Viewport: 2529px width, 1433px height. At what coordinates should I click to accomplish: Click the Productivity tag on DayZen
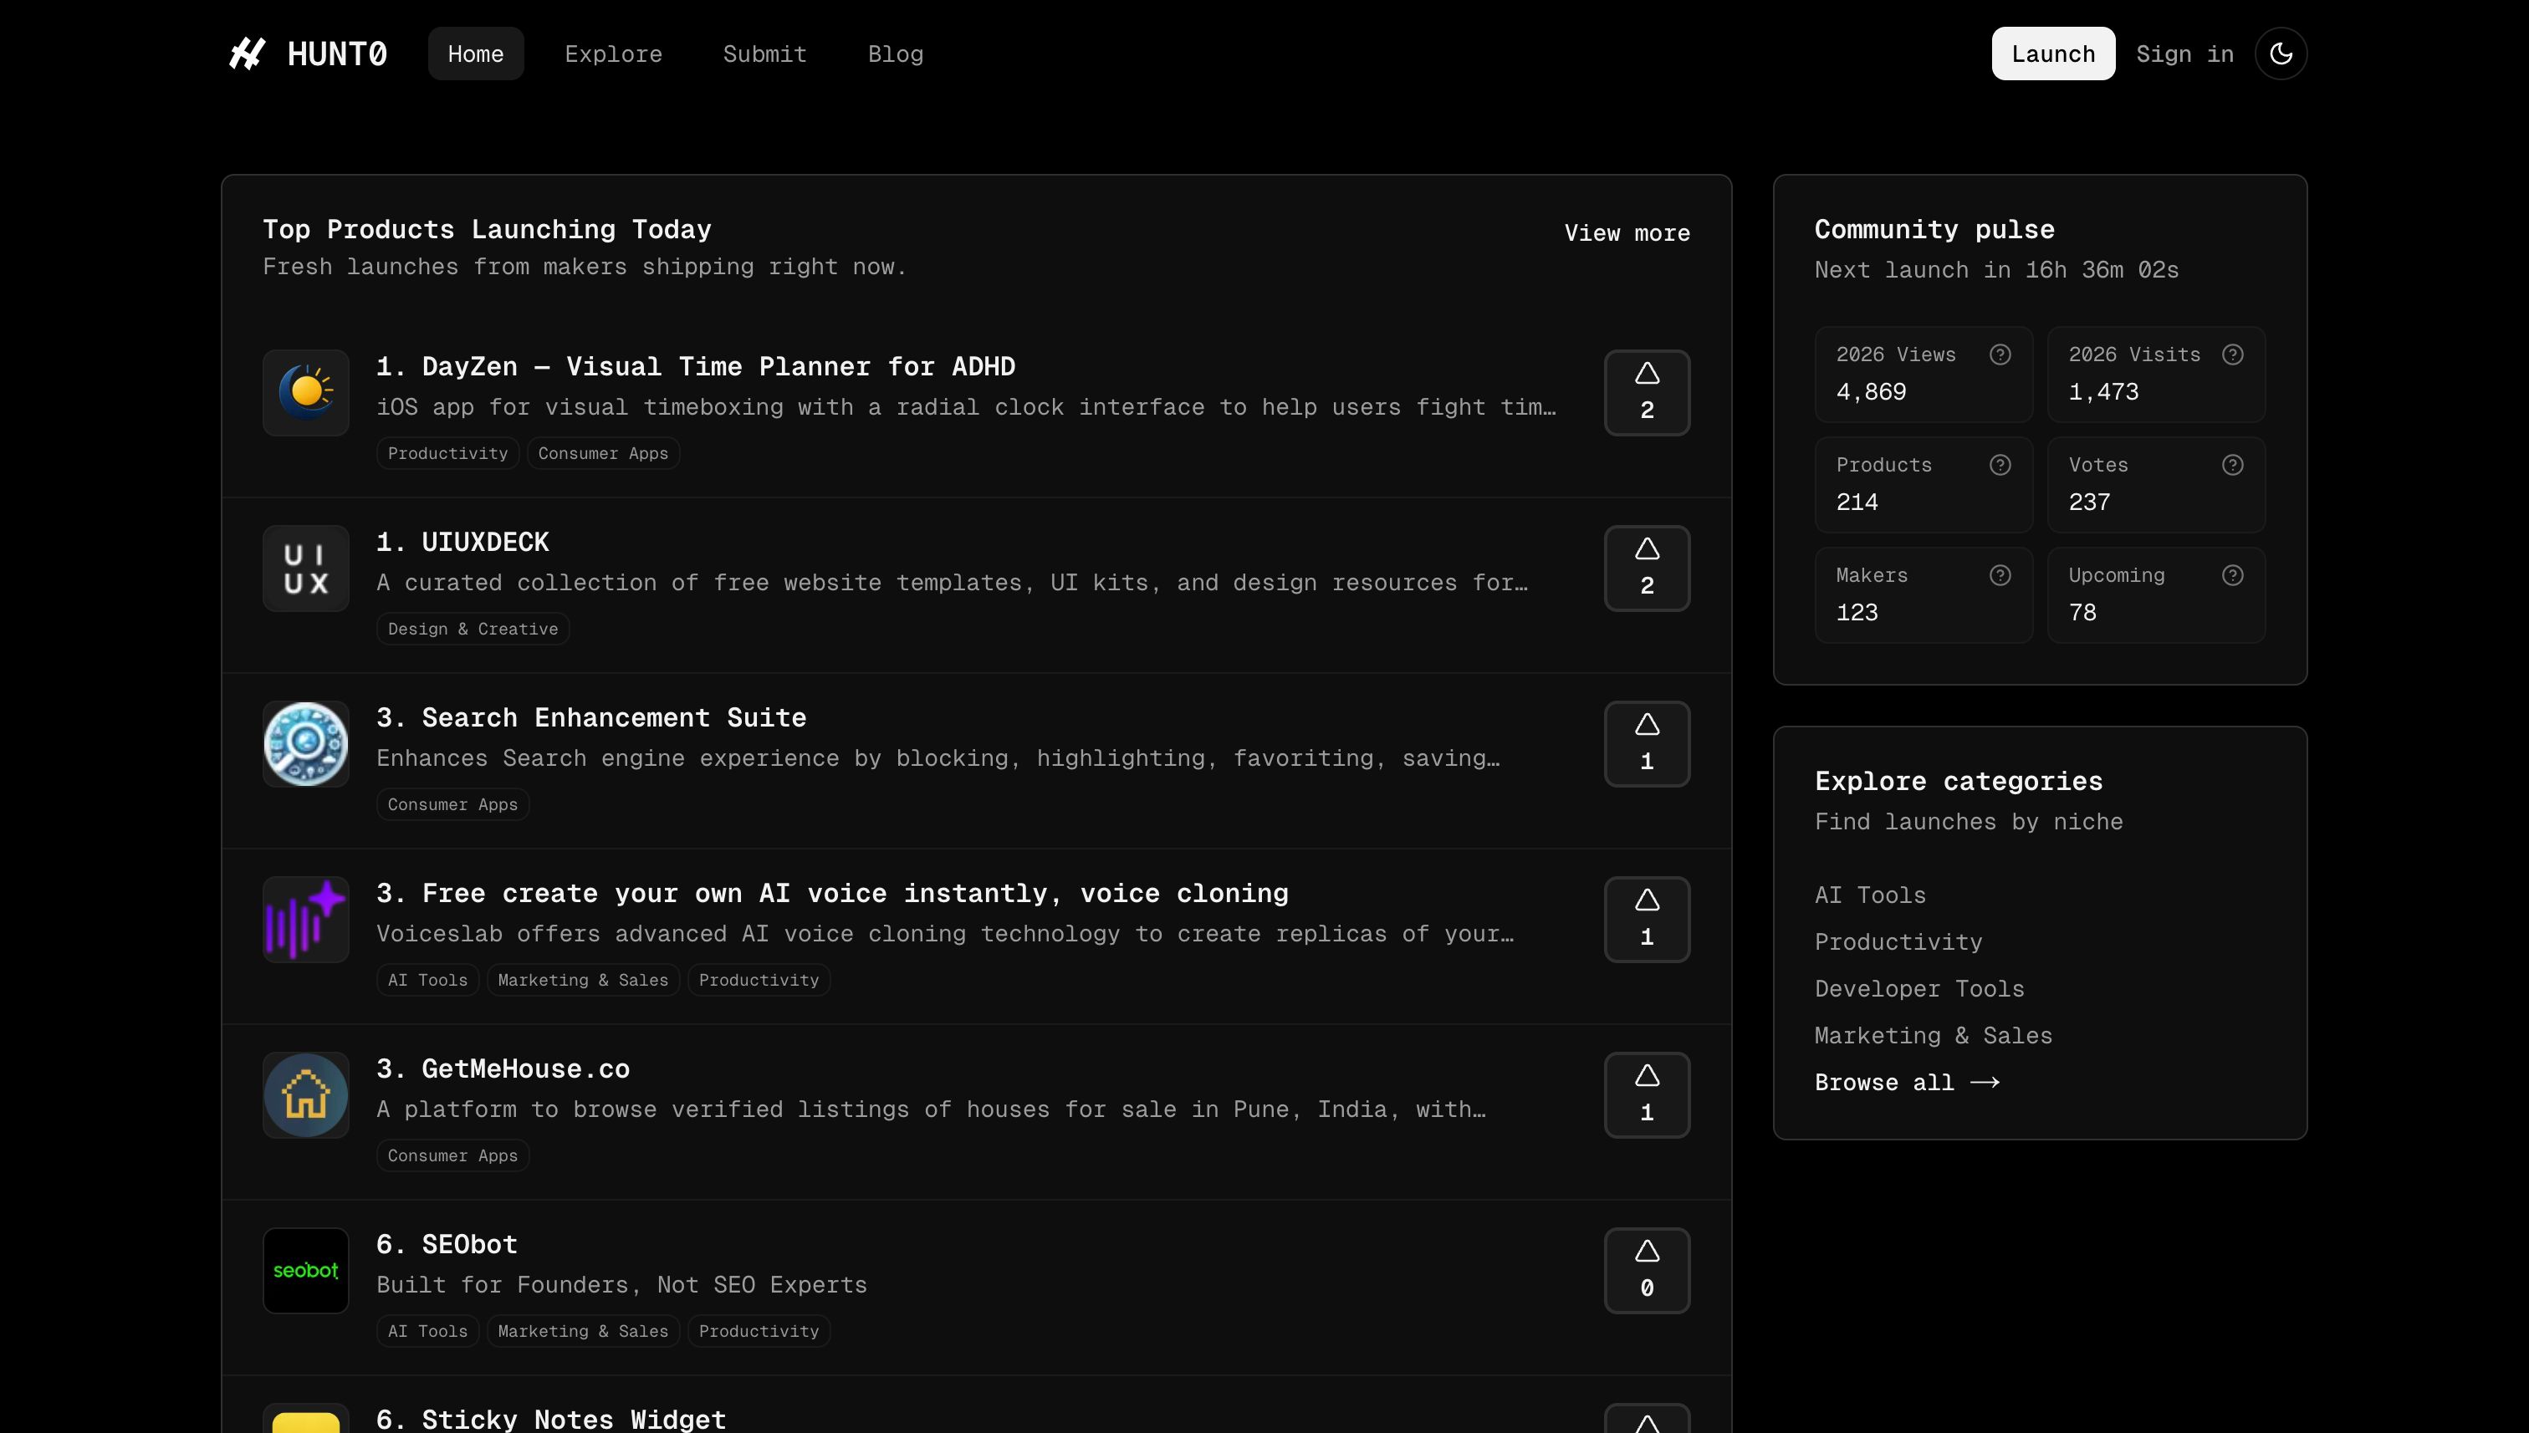[x=447, y=453]
